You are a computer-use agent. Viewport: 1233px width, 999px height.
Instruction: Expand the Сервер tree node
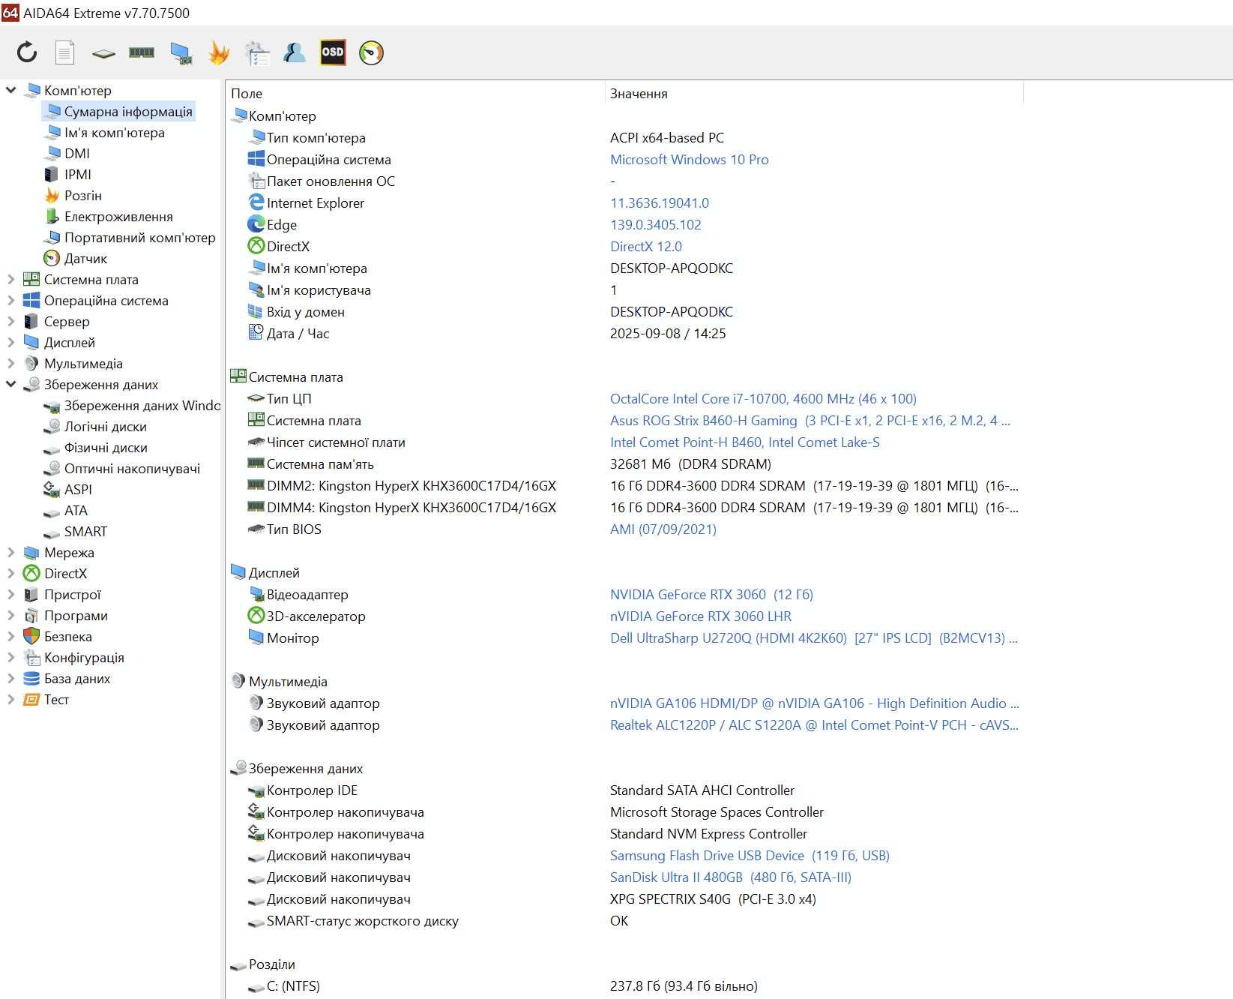pyautogui.click(x=10, y=321)
